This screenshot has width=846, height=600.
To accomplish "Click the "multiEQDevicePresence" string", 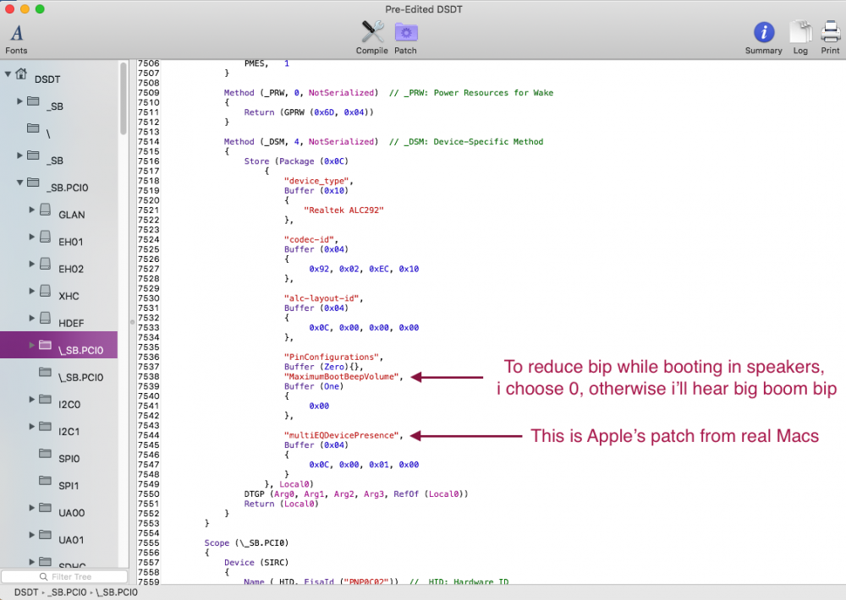I will (x=342, y=435).
